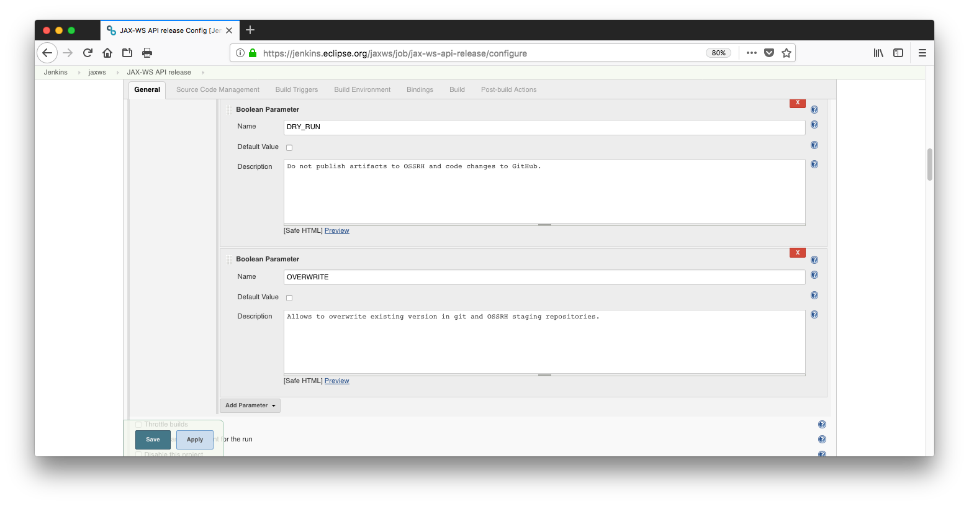Image resolution: width=969 pixels, height=506 pixels.
Task: Open help for DRY_RUN Description field
Action: [814, 165]
